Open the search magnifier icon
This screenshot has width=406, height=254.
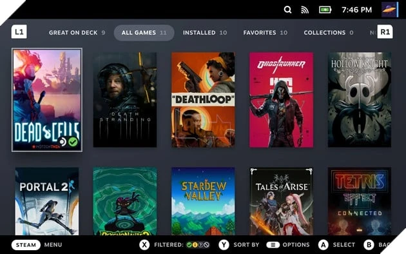click(287, 10)
